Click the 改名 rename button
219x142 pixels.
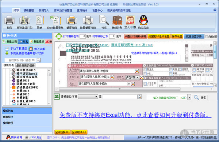23,42
